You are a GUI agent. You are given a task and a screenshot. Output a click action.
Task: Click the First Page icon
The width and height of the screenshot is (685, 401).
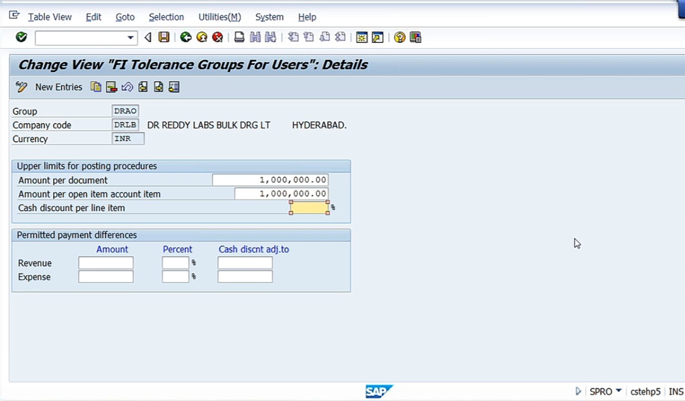pos(293,38)
